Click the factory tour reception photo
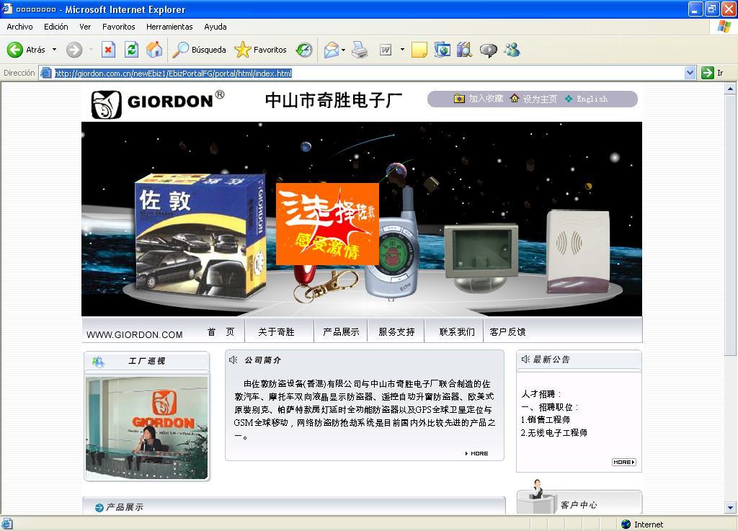738x531 pixels. (x=147, y=428)
